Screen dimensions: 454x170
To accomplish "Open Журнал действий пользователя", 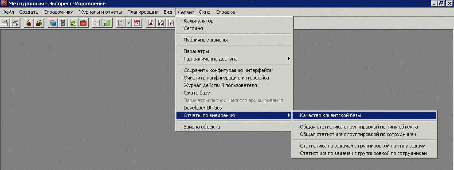I will (235, 85).
